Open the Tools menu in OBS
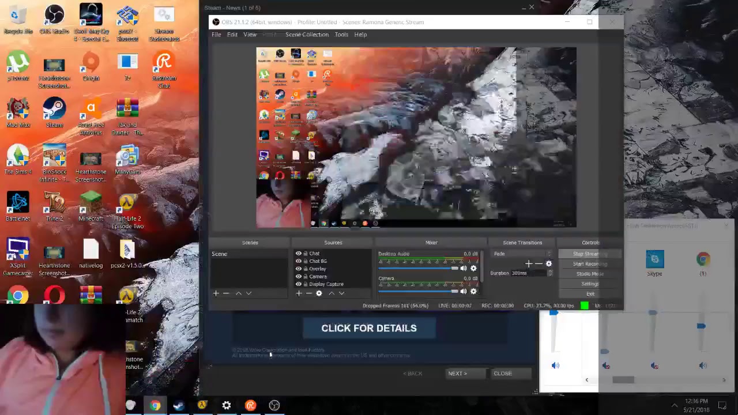Image resolution: width=738 pixels, height=415 pixels. (341, 35)
